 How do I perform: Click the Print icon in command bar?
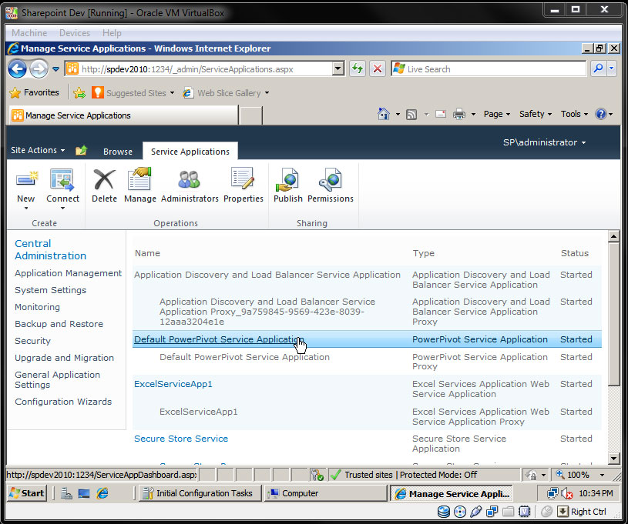click(x=459, y=115)
